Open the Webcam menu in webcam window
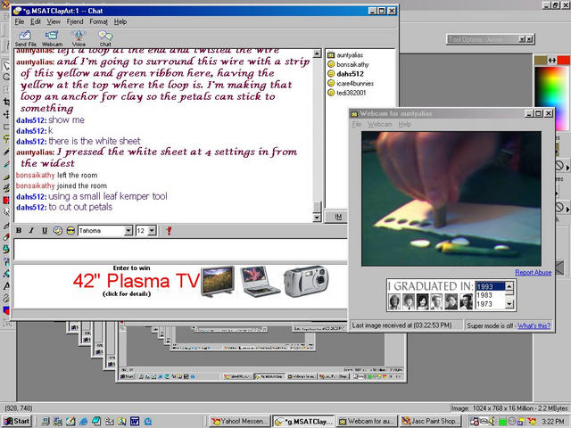Viewport: 571px width, 428px height. 379,125
